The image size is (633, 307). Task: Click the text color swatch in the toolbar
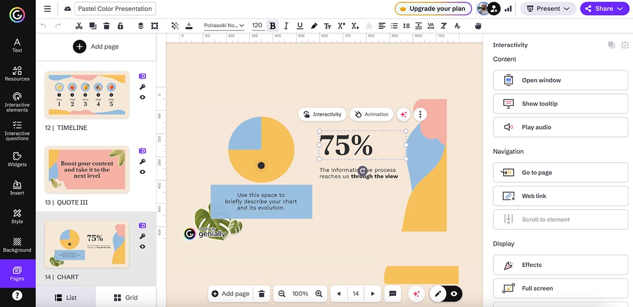tap(189, 25)
